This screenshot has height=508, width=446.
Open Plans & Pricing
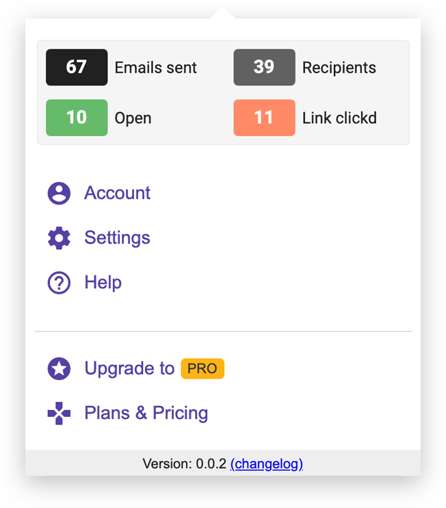tap(146, 413)
